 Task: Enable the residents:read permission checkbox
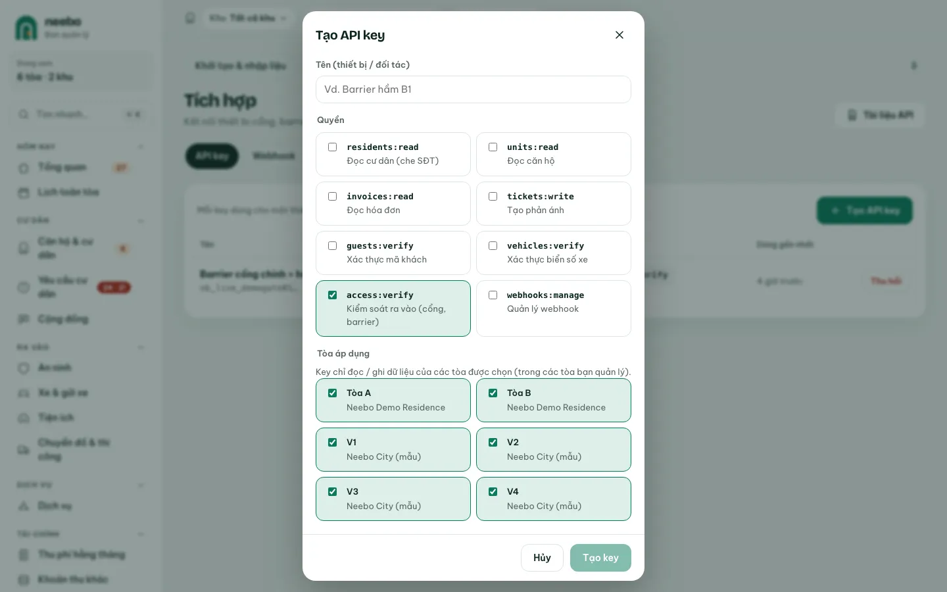coord(332,147)
